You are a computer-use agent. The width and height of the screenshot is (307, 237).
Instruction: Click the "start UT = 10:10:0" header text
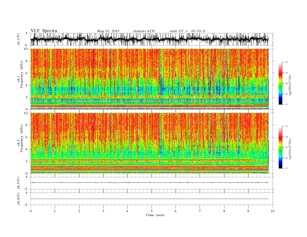[187, 31]
